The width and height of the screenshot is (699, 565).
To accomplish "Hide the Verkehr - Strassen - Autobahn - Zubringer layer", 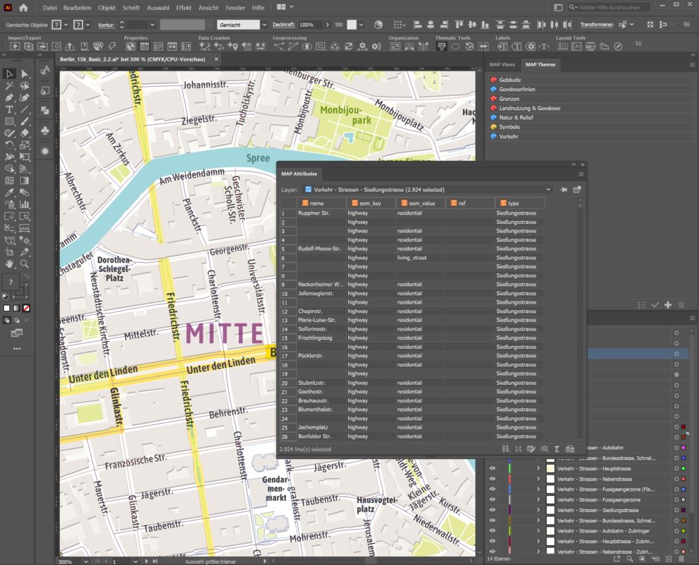I will click(491, 530).
